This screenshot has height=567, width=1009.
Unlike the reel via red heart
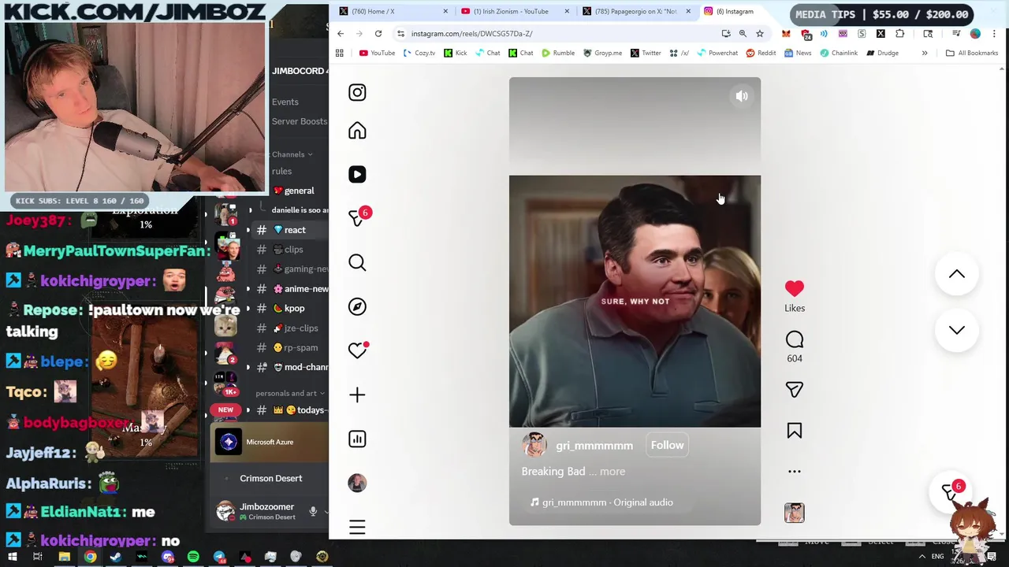(x=795, y=289)
